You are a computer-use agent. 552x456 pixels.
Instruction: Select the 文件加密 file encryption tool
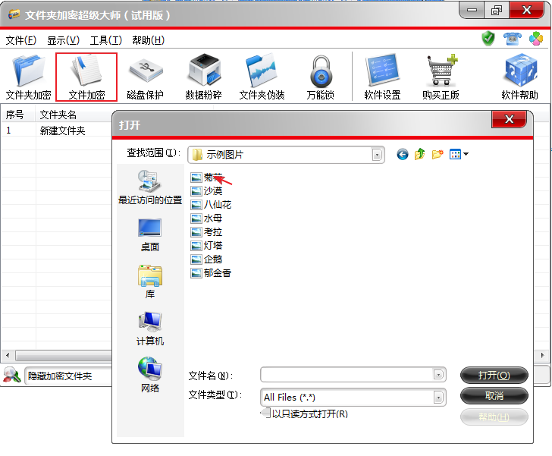coord(86,77)
